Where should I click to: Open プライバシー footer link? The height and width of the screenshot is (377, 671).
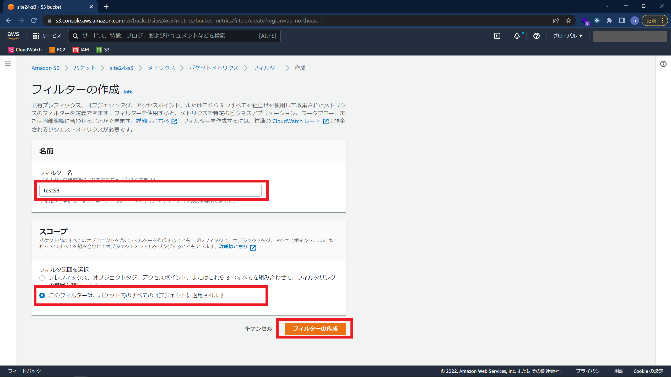pos(590,371)
